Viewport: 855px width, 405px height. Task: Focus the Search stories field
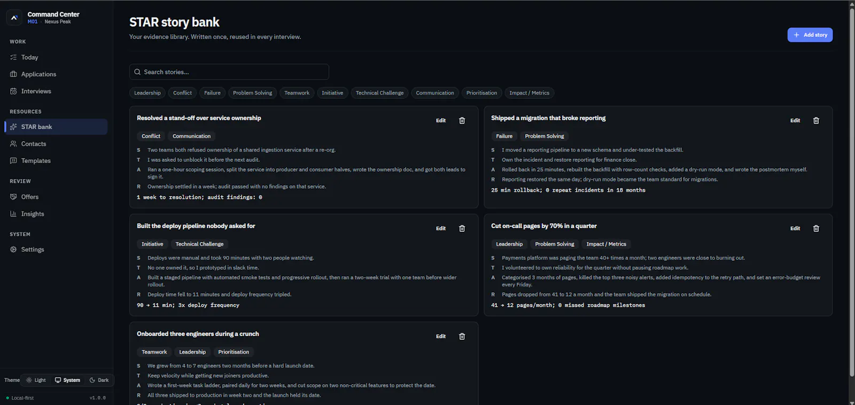click(x=229, y=72)
